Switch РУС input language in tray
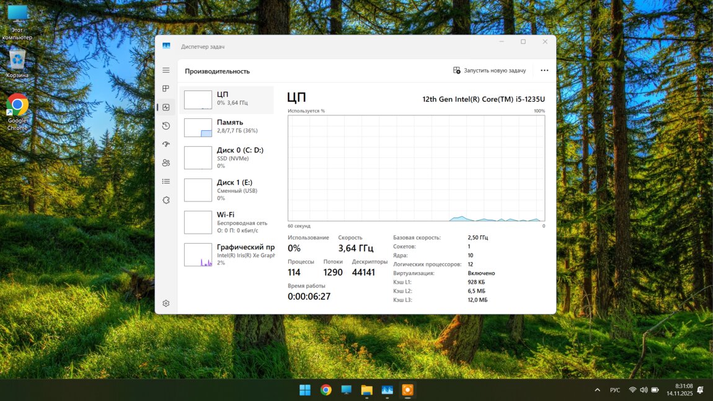Screen dimensions: 713x401 click(614, 390)
